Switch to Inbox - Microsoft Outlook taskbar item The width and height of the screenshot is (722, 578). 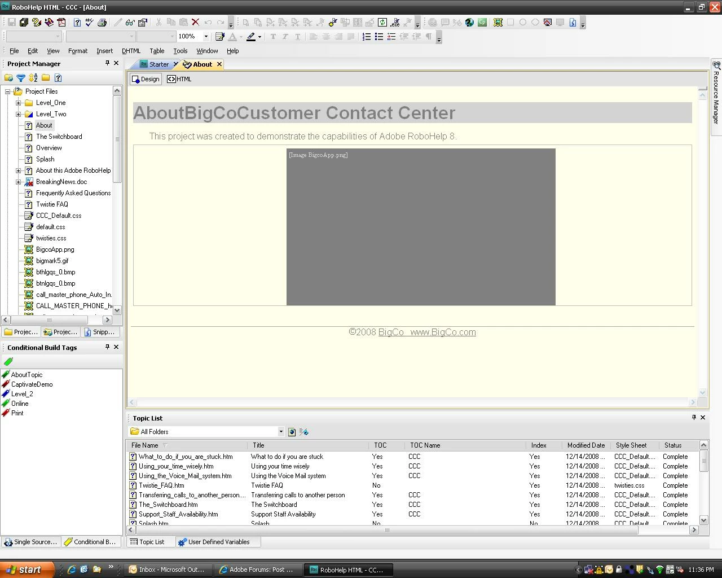pyautogui.click(x=167, y=570)
